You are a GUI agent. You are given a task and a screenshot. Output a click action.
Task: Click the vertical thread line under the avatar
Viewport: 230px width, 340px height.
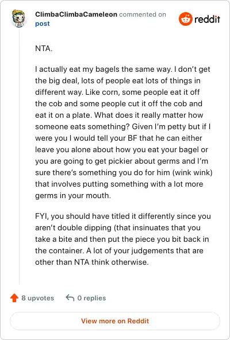tap(20, 156)
